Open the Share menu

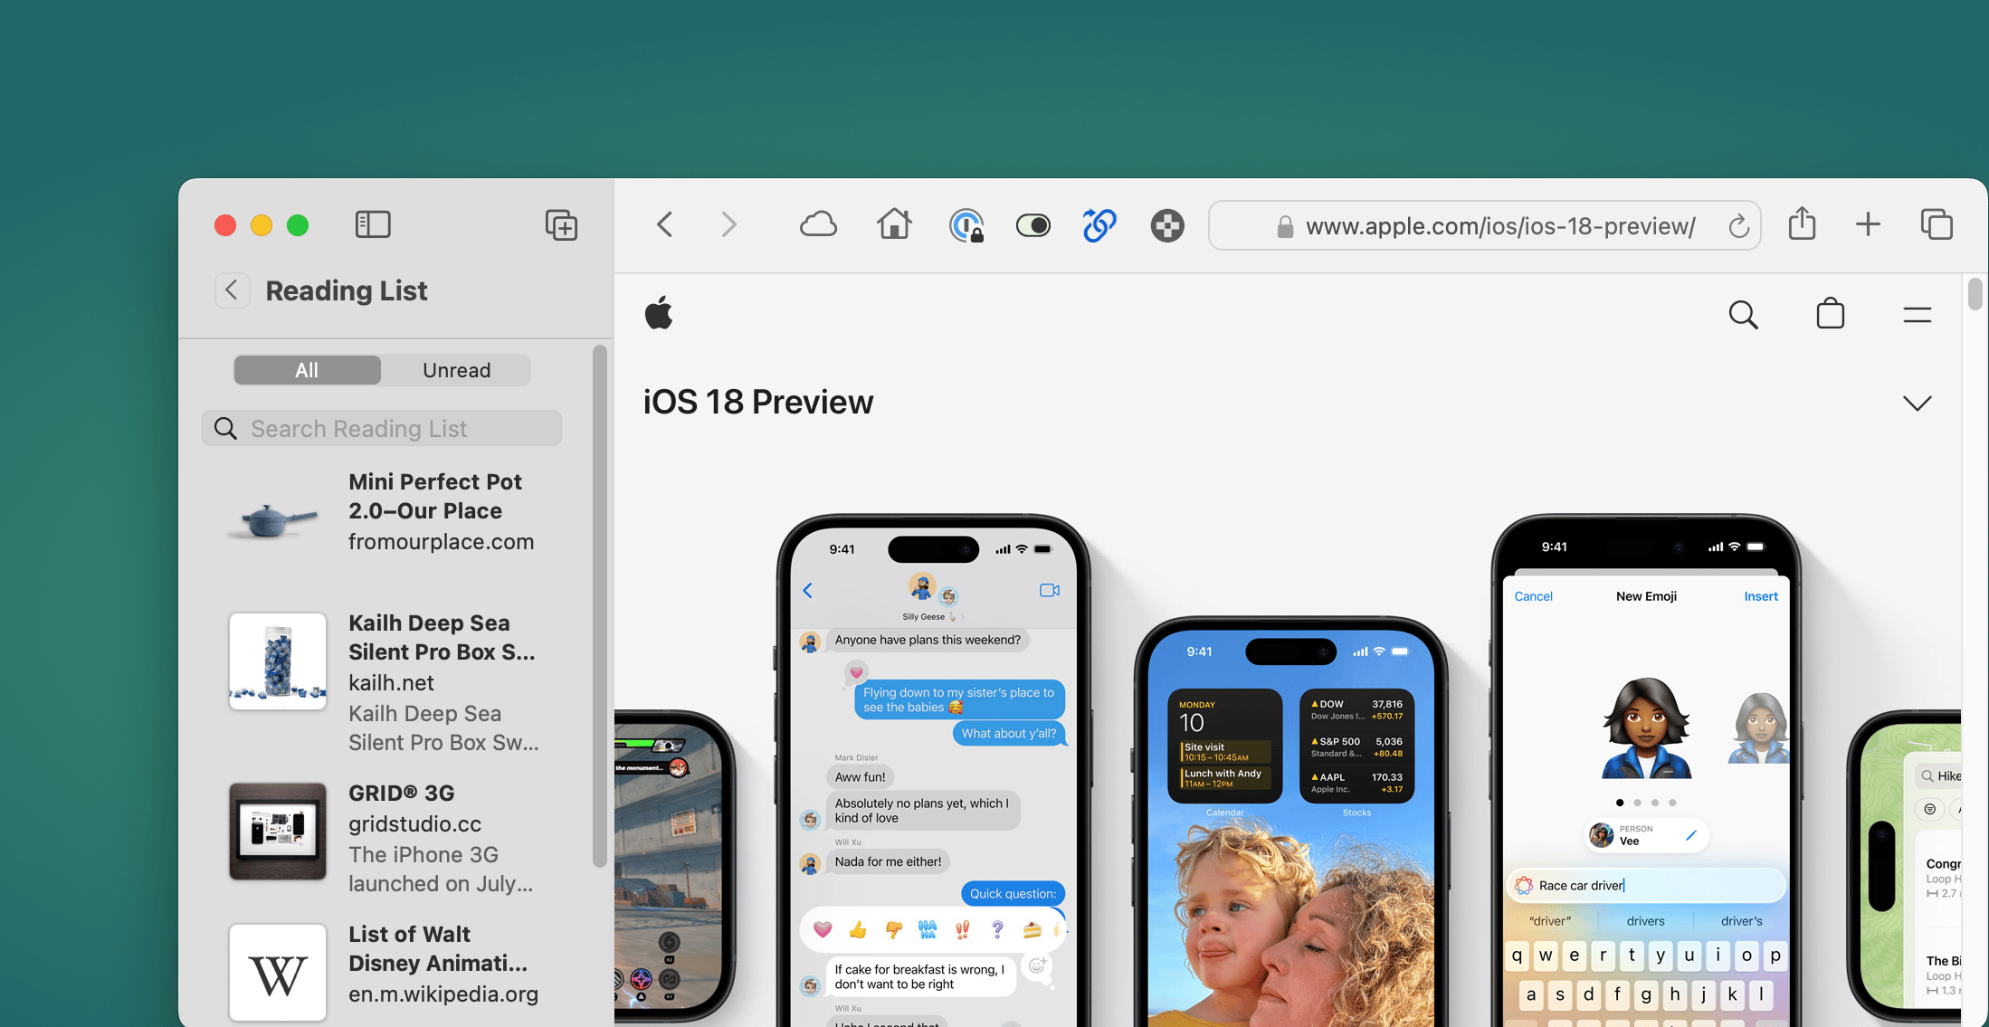pos(1802,223)
